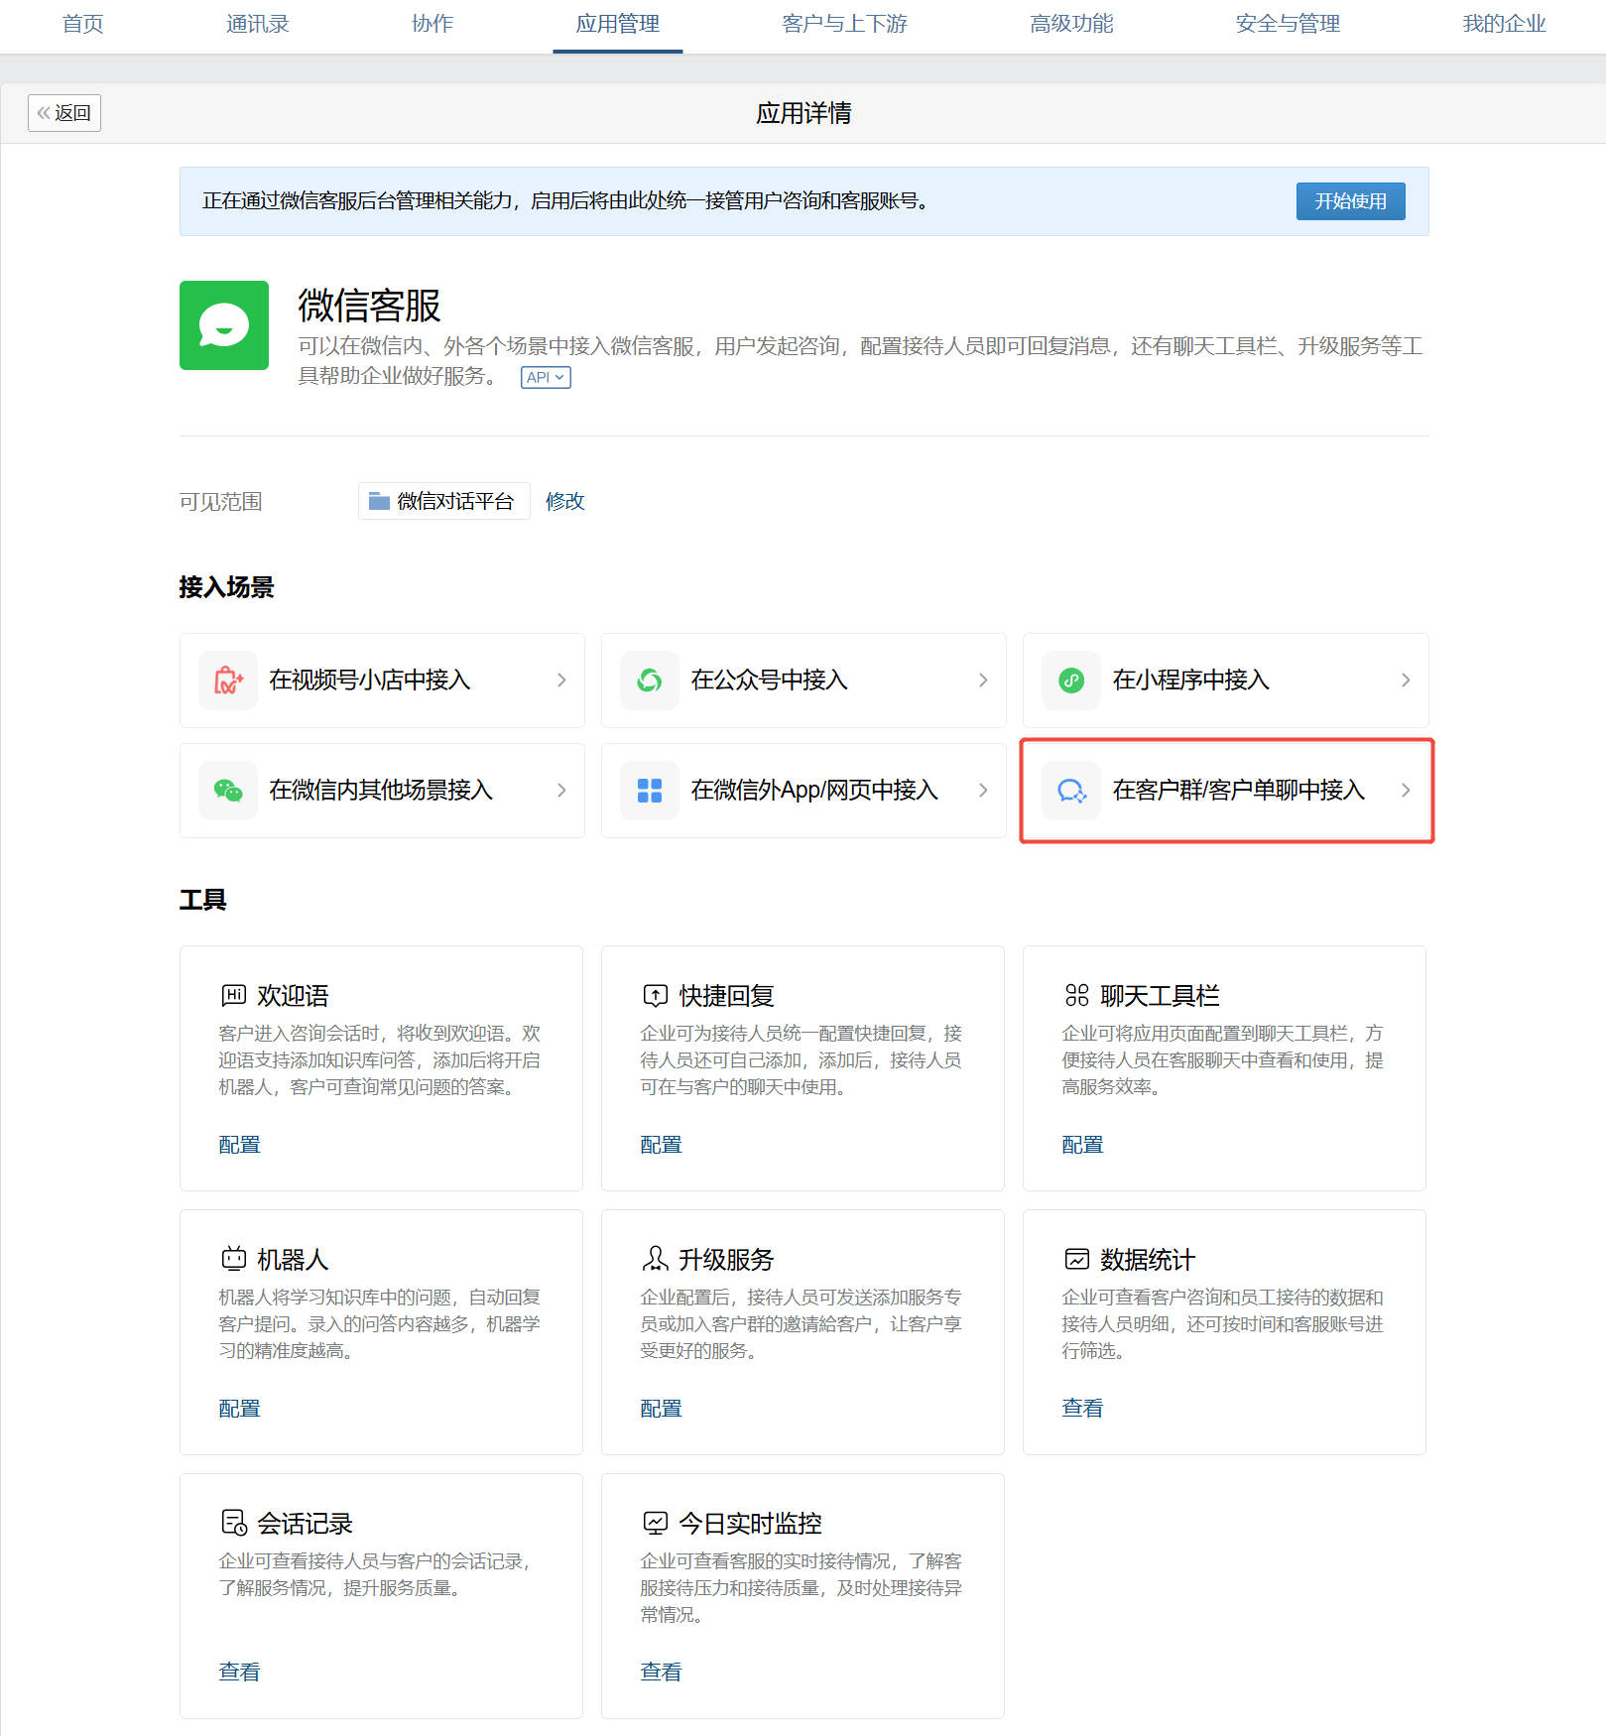
Task: Click the 升级服务 person icon
Action: click(x=656, y=1259)
